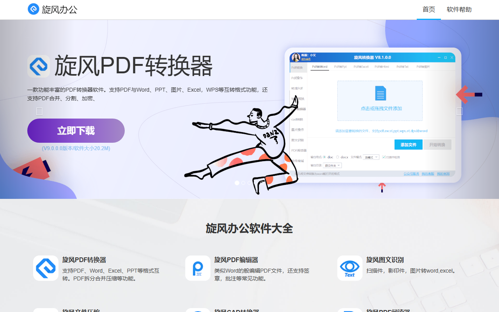Open 图片操作 in the preview sidebar
499x312 pixels.
click(x=297, y=129)
